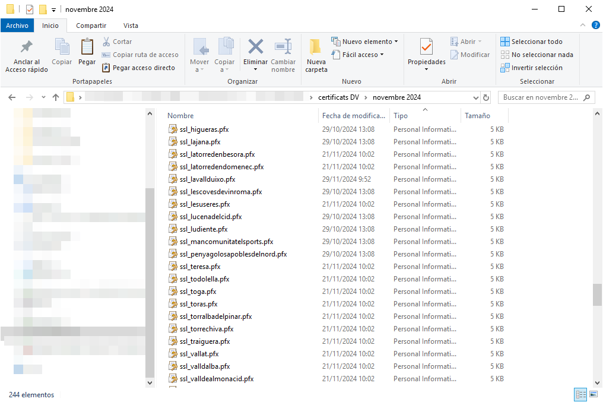Click the ssl_vallat.pfx certificate file icon
This screenshot has width=603, height=402.
(x=173, y=353)
